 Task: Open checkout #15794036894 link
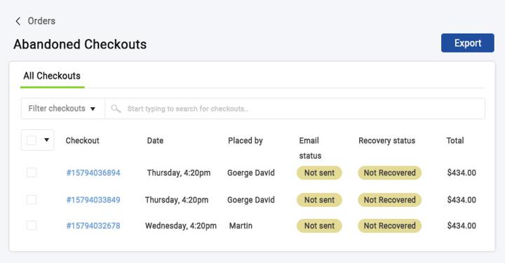point(93,173)
